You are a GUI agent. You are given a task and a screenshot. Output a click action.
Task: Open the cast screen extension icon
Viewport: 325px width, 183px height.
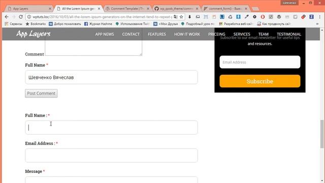[198, 17]
